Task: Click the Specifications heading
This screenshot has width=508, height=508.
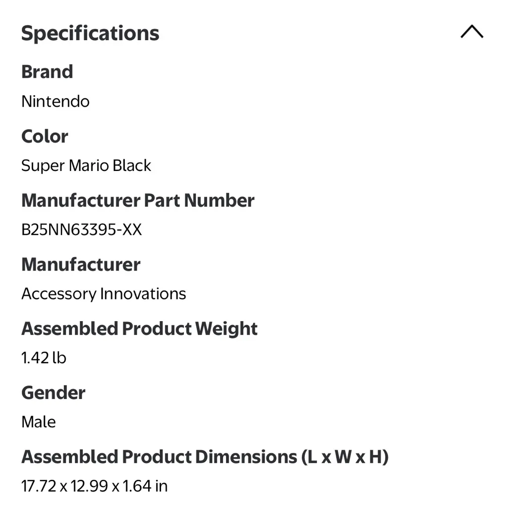Action: coord(90,33)
